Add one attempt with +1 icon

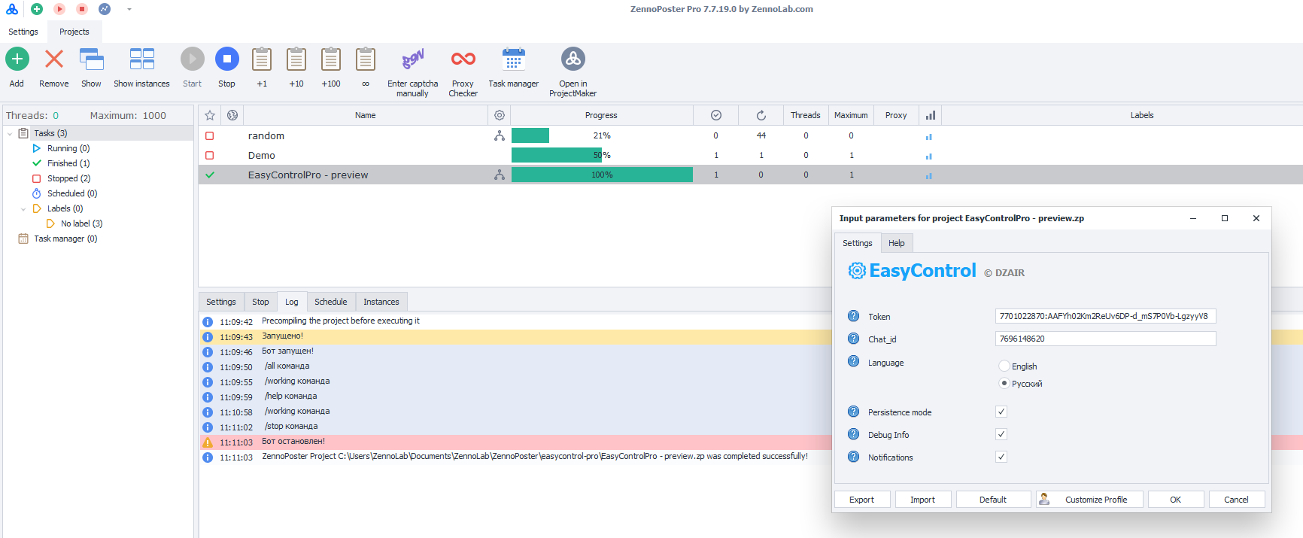click(x=262, y=59)
